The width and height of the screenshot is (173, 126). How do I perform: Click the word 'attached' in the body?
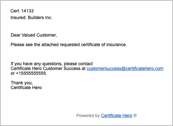(50, 45)
